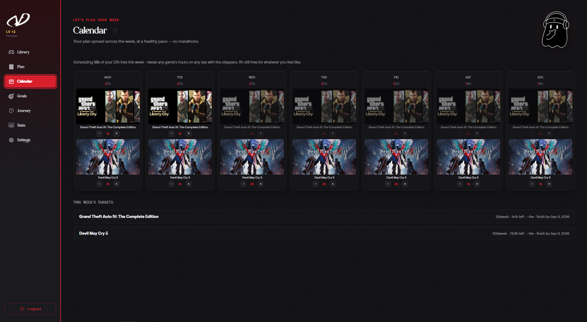Decrease Saturday's Devil May Cry 5 hours
587x322 pixels.
click(460, 184)
